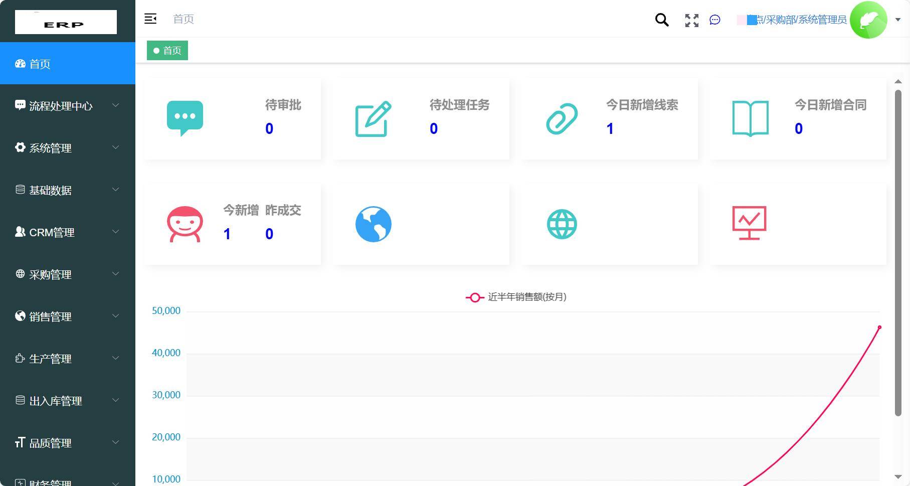The height and width of the screenshot is (486, 910).
Task: Click the 待审批 count value
Action: 269,129
